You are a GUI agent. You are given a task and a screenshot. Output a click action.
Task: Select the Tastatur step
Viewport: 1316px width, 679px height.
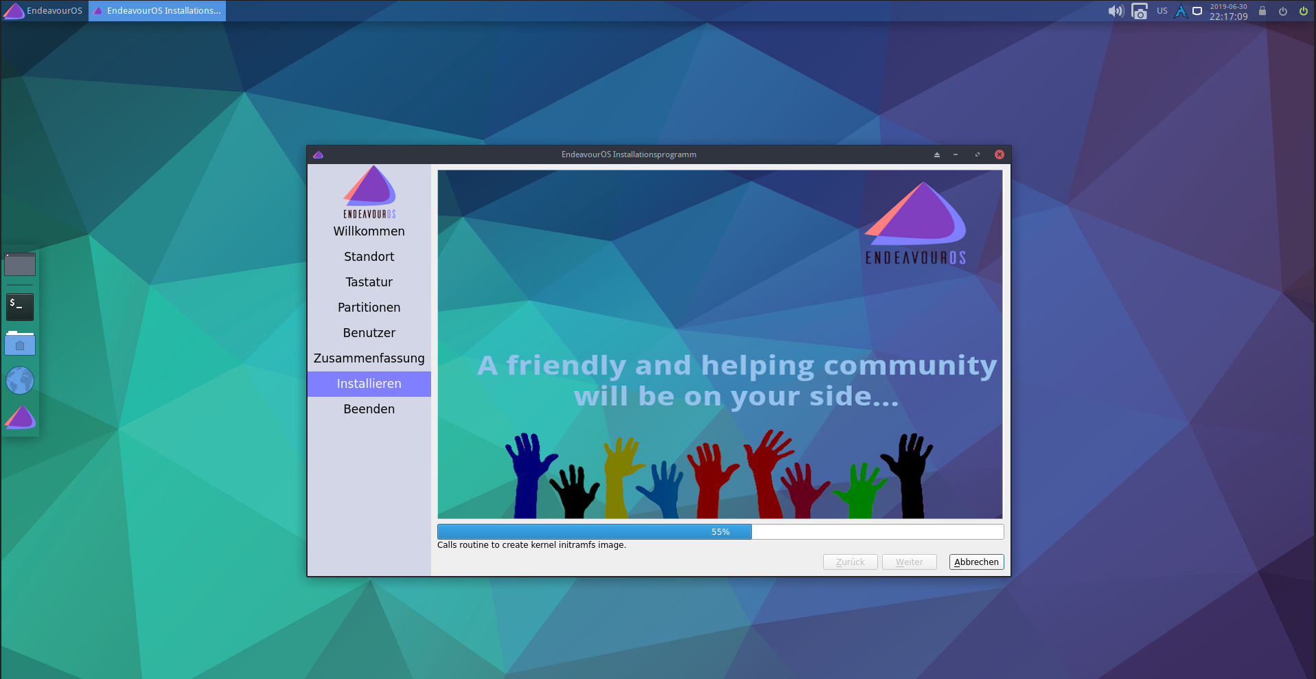coord(369,282)
